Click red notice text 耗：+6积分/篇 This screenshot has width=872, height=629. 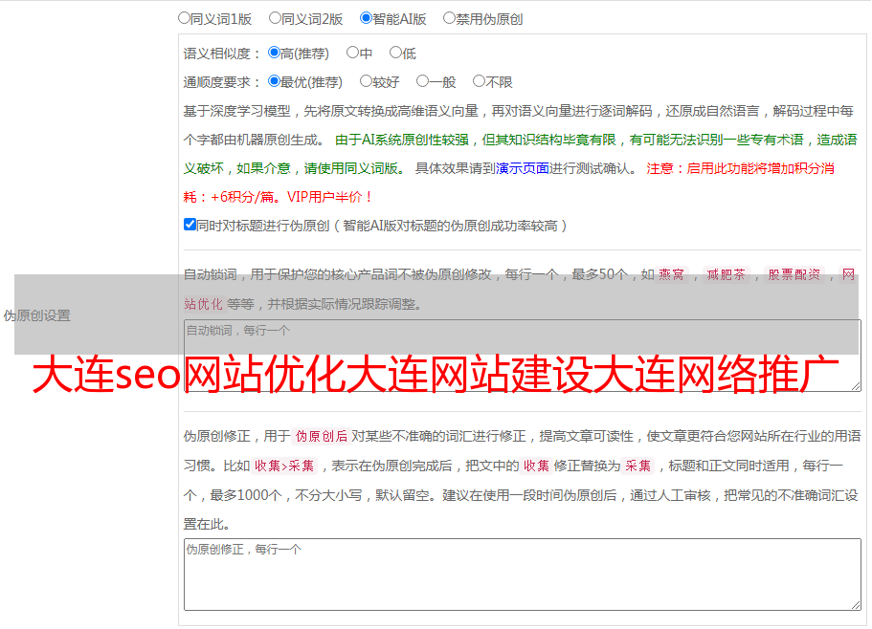coord(233,197)
